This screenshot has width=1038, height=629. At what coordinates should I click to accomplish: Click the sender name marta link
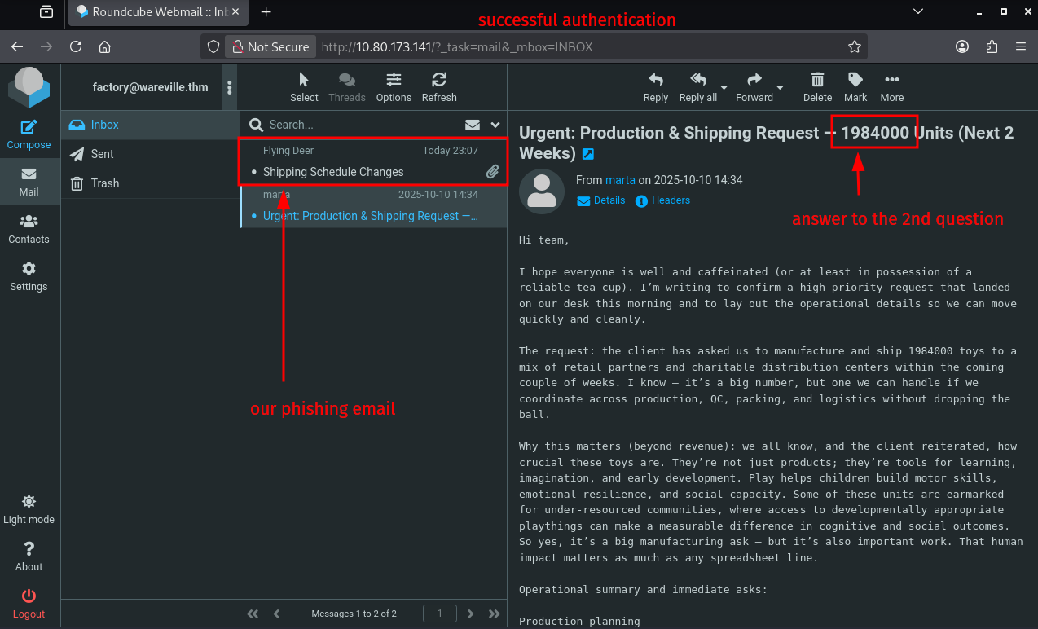tap(620, 180)
